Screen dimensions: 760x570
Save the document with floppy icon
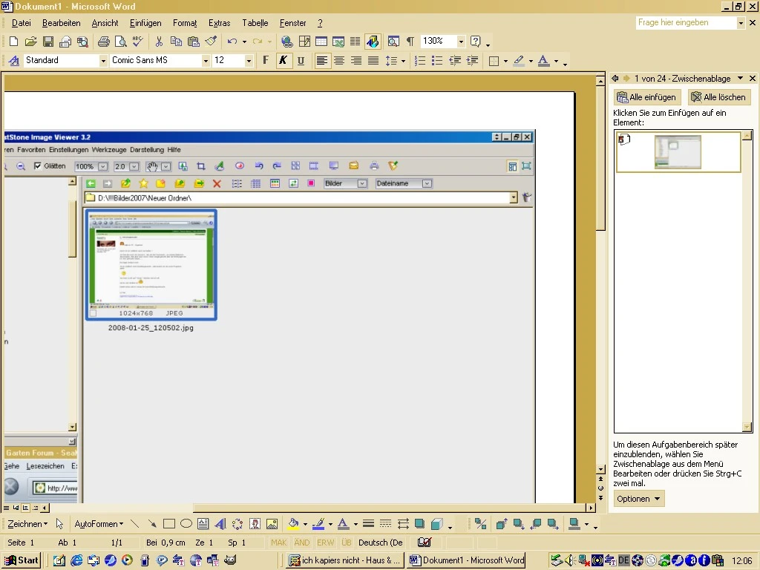(x=48, y=42)
